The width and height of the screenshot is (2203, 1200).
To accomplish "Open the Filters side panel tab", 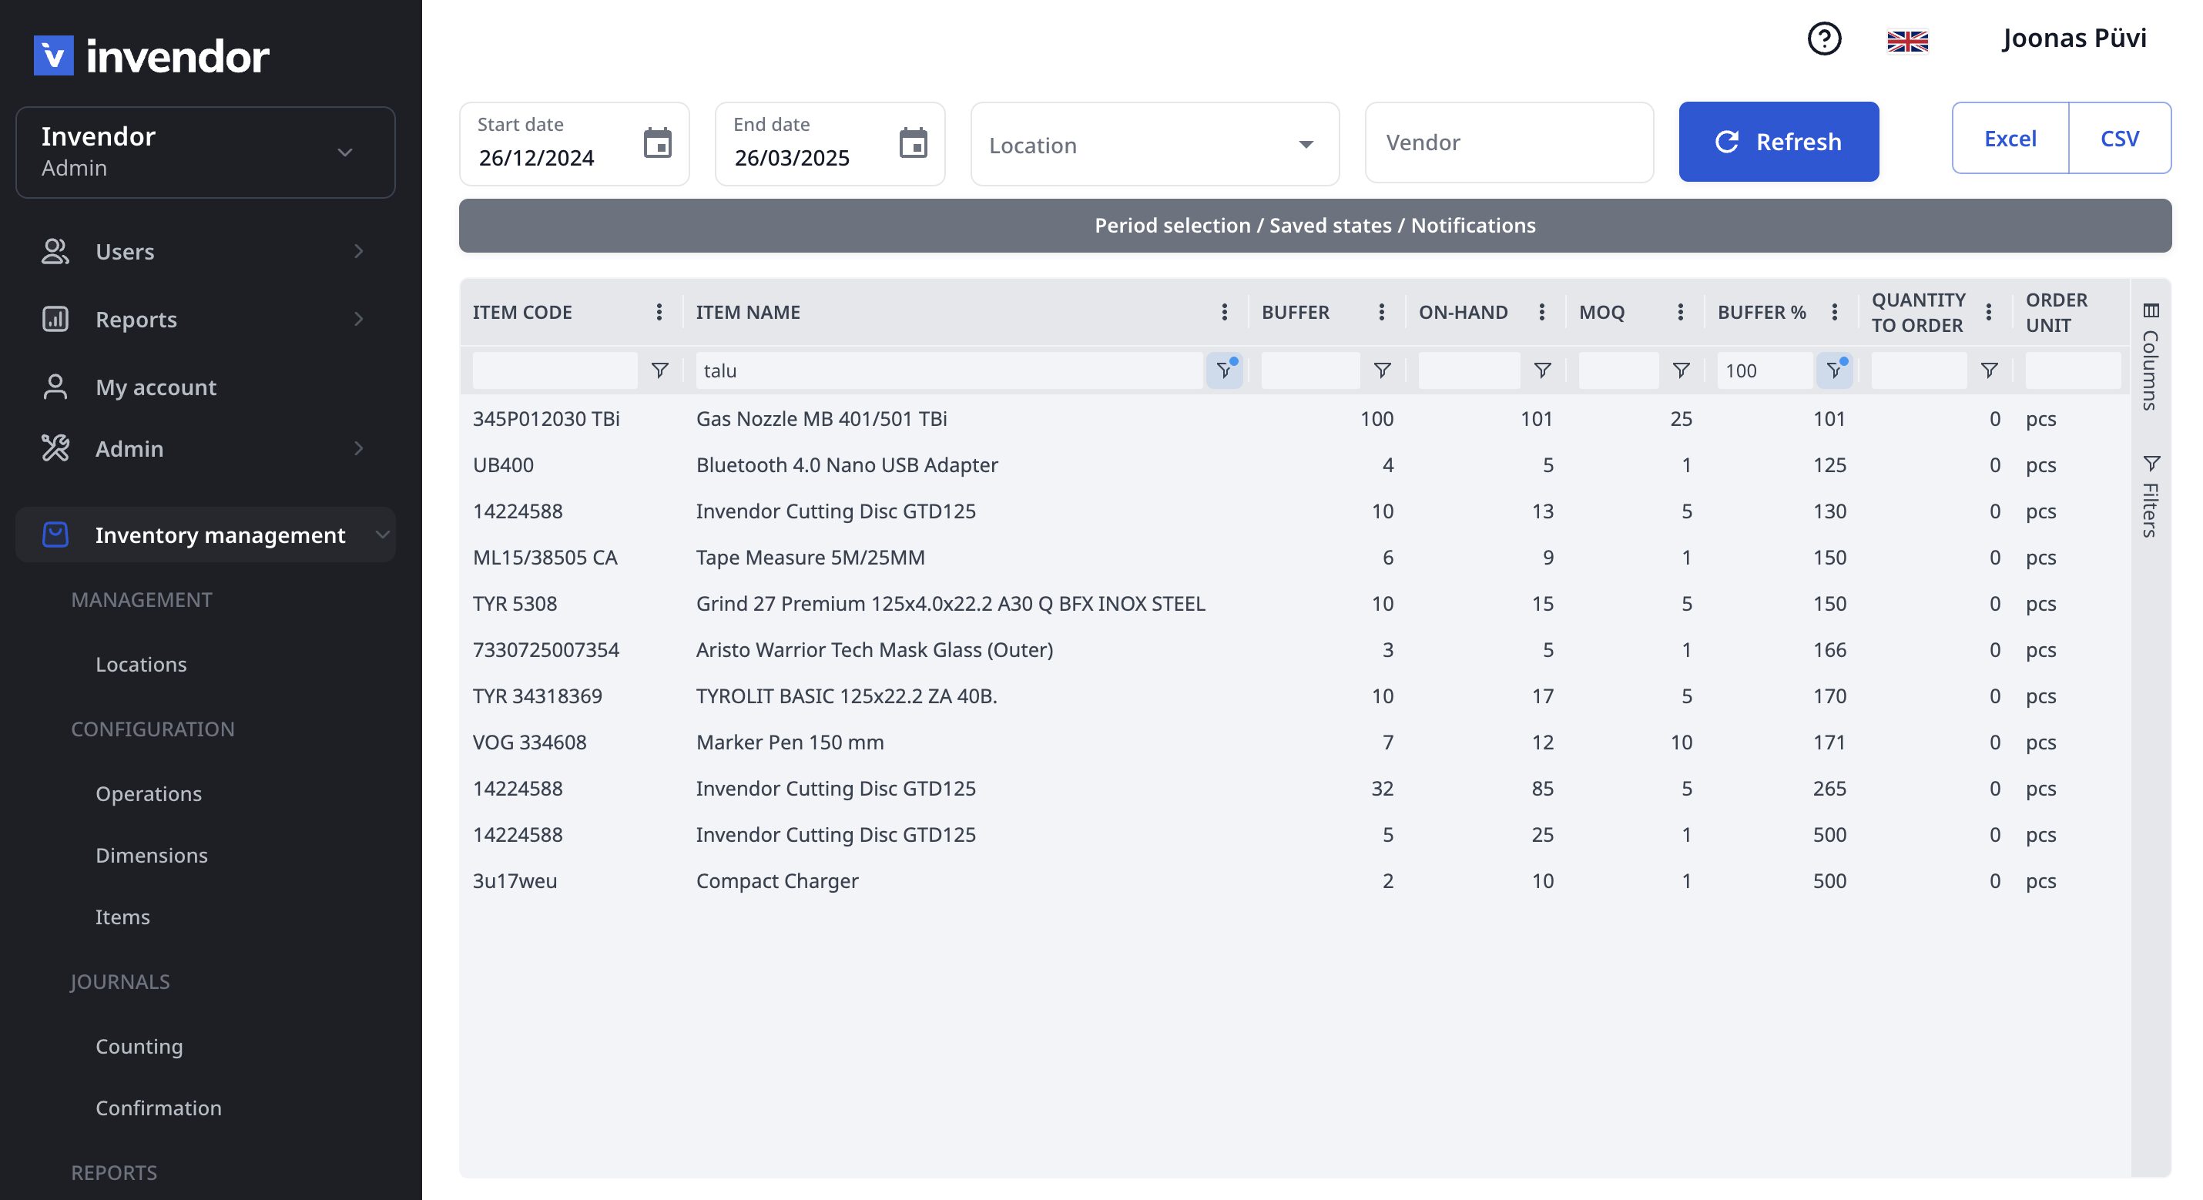I will tap(2151, 497).
